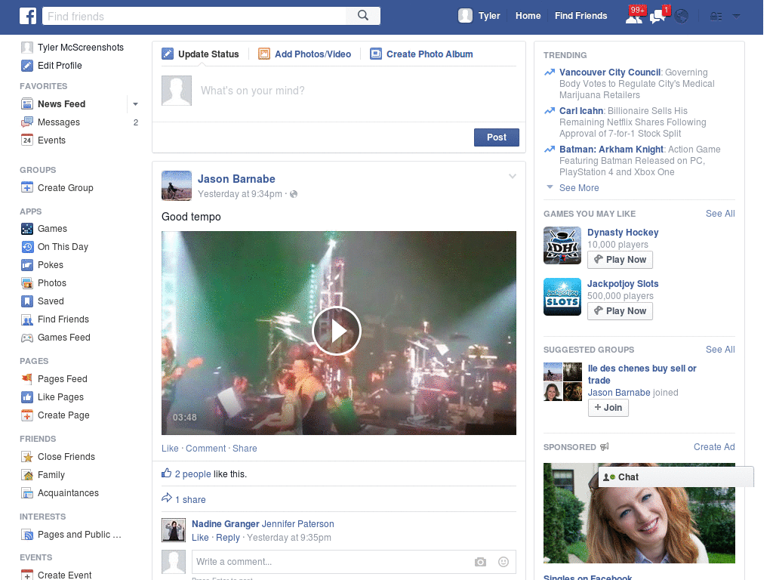Click the Acquaintances icon
The width and height of the screenshot is (773, 580).
[27, 493]
